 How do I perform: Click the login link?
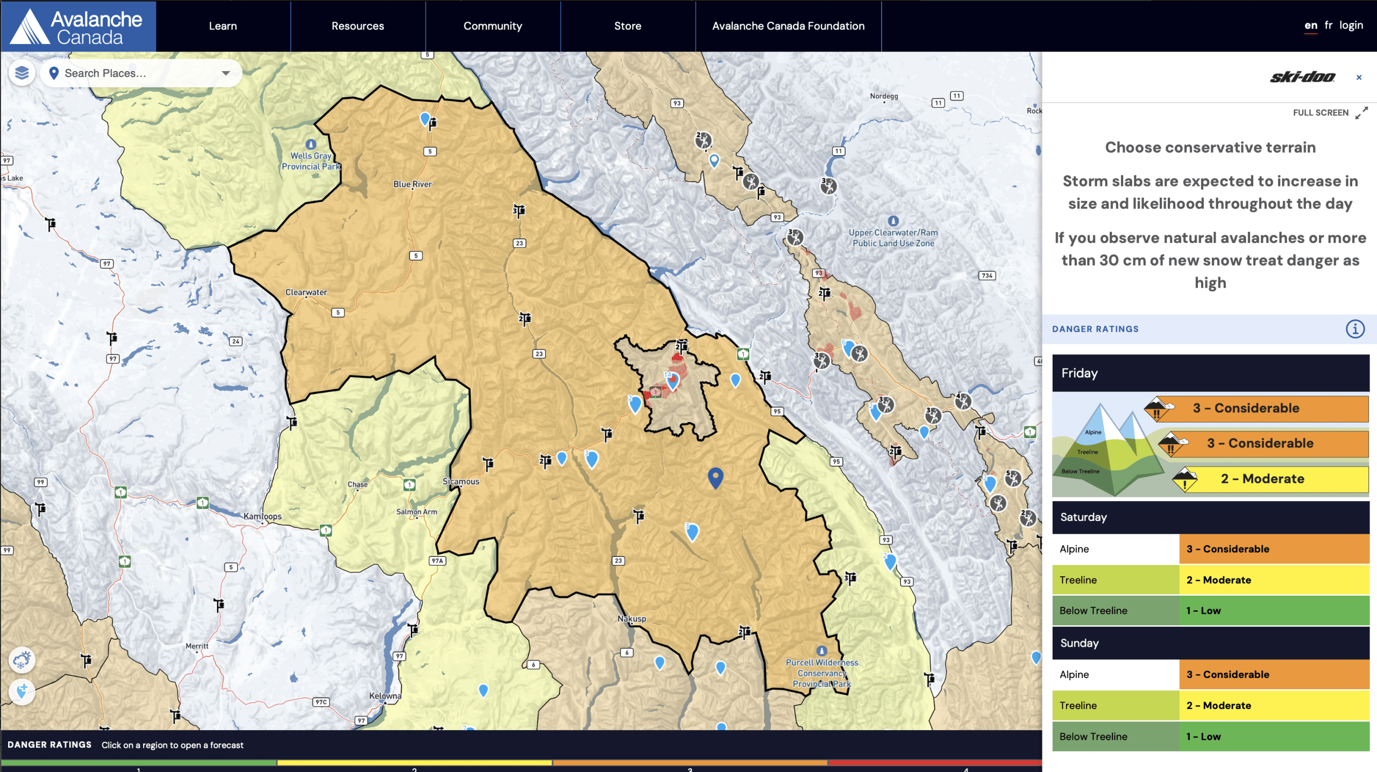pos(1351,25)
